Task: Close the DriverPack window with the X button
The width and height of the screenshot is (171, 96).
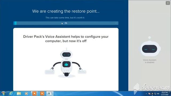Action: tap(168, 3)
